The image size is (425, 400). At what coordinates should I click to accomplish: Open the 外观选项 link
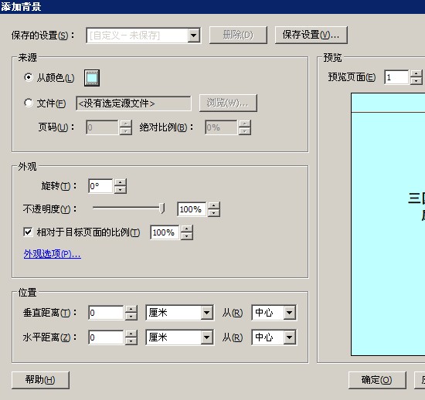pos(53,254)
